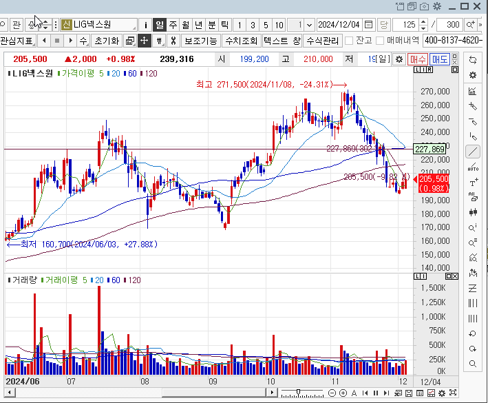
Task: Switch to monthly (월) chart period
Action: pyautogui.click(x=185, y=24)
